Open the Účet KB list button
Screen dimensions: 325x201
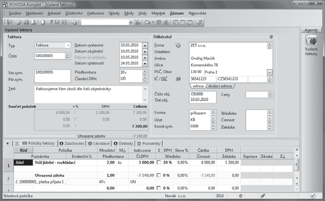[x=213, y=120]
